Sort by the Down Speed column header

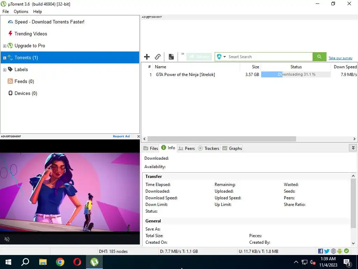coord(345,67)
